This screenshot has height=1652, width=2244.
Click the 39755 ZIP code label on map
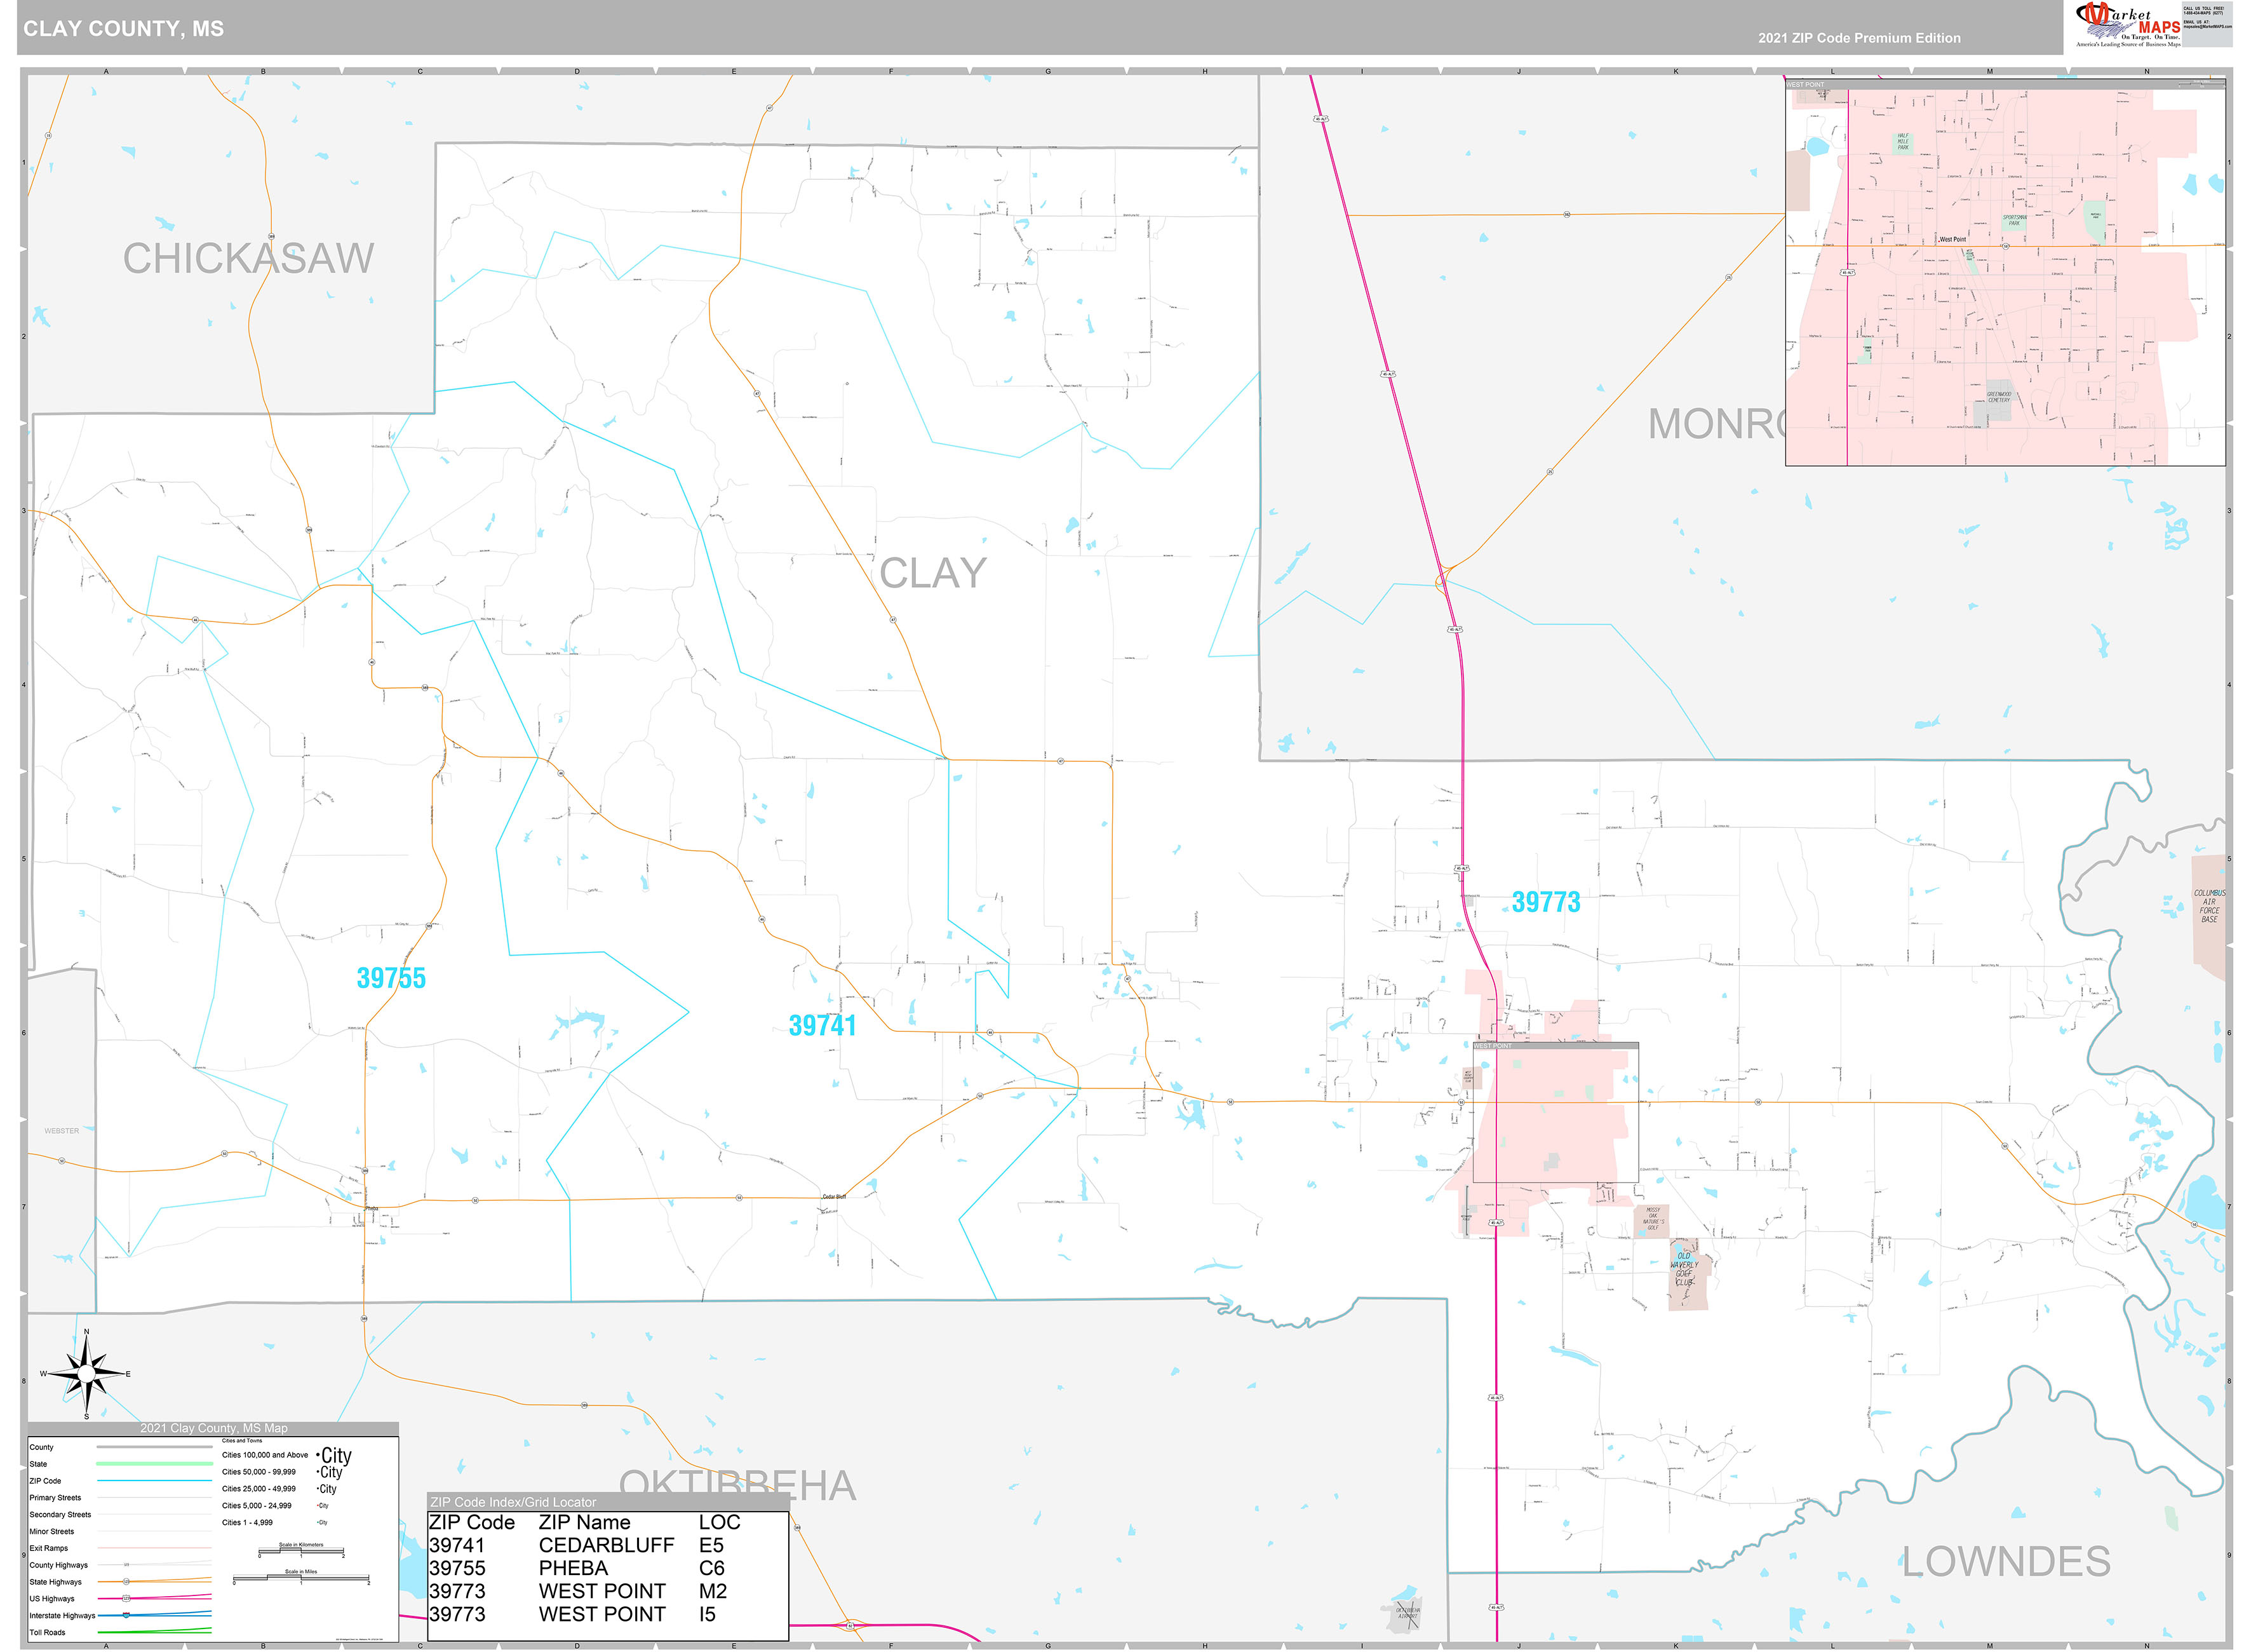click(391, 979)
